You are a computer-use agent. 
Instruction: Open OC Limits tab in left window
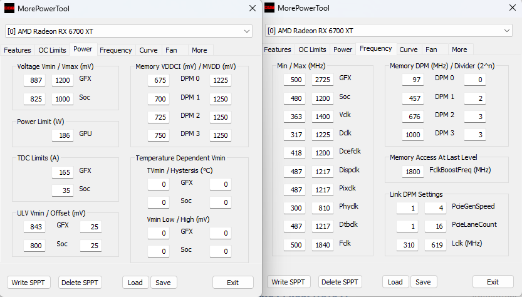(x=52, y=50)
